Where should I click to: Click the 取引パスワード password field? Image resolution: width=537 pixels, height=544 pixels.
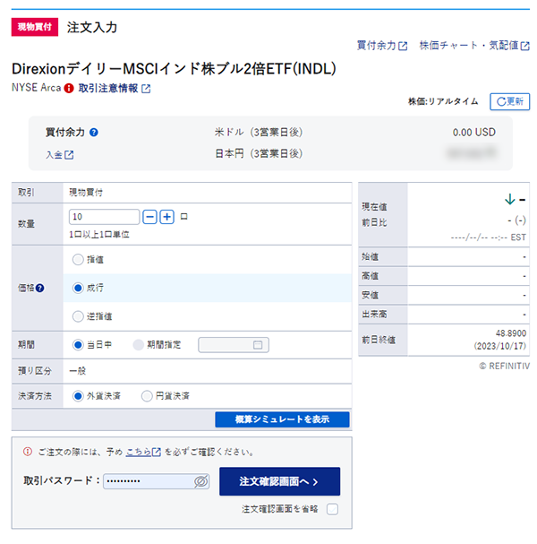click(156, 481)
